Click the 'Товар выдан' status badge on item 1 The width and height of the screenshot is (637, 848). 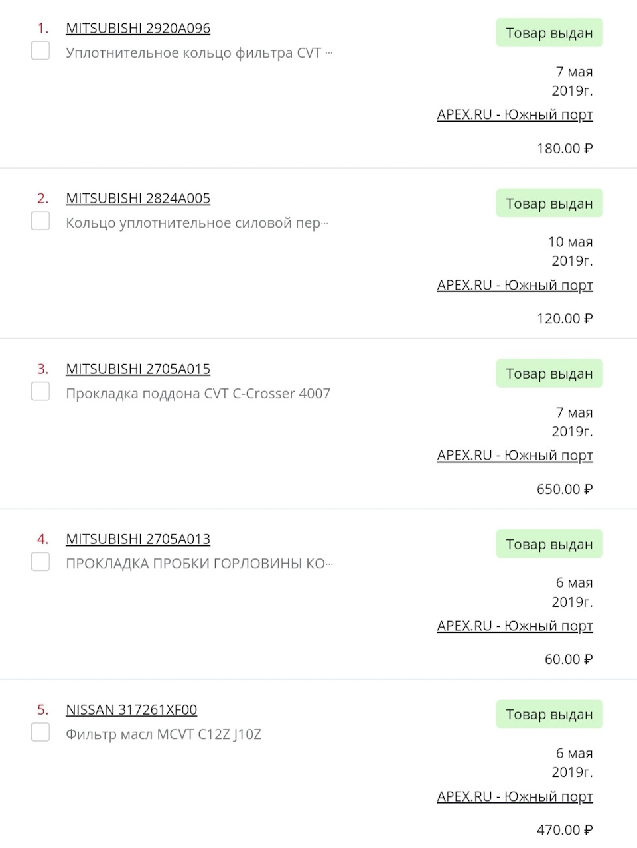tap(549, 33)
